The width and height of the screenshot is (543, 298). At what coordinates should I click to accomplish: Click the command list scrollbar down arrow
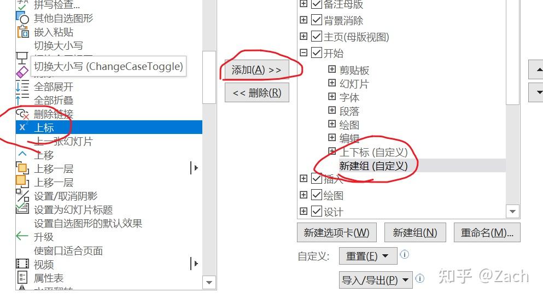209,283
